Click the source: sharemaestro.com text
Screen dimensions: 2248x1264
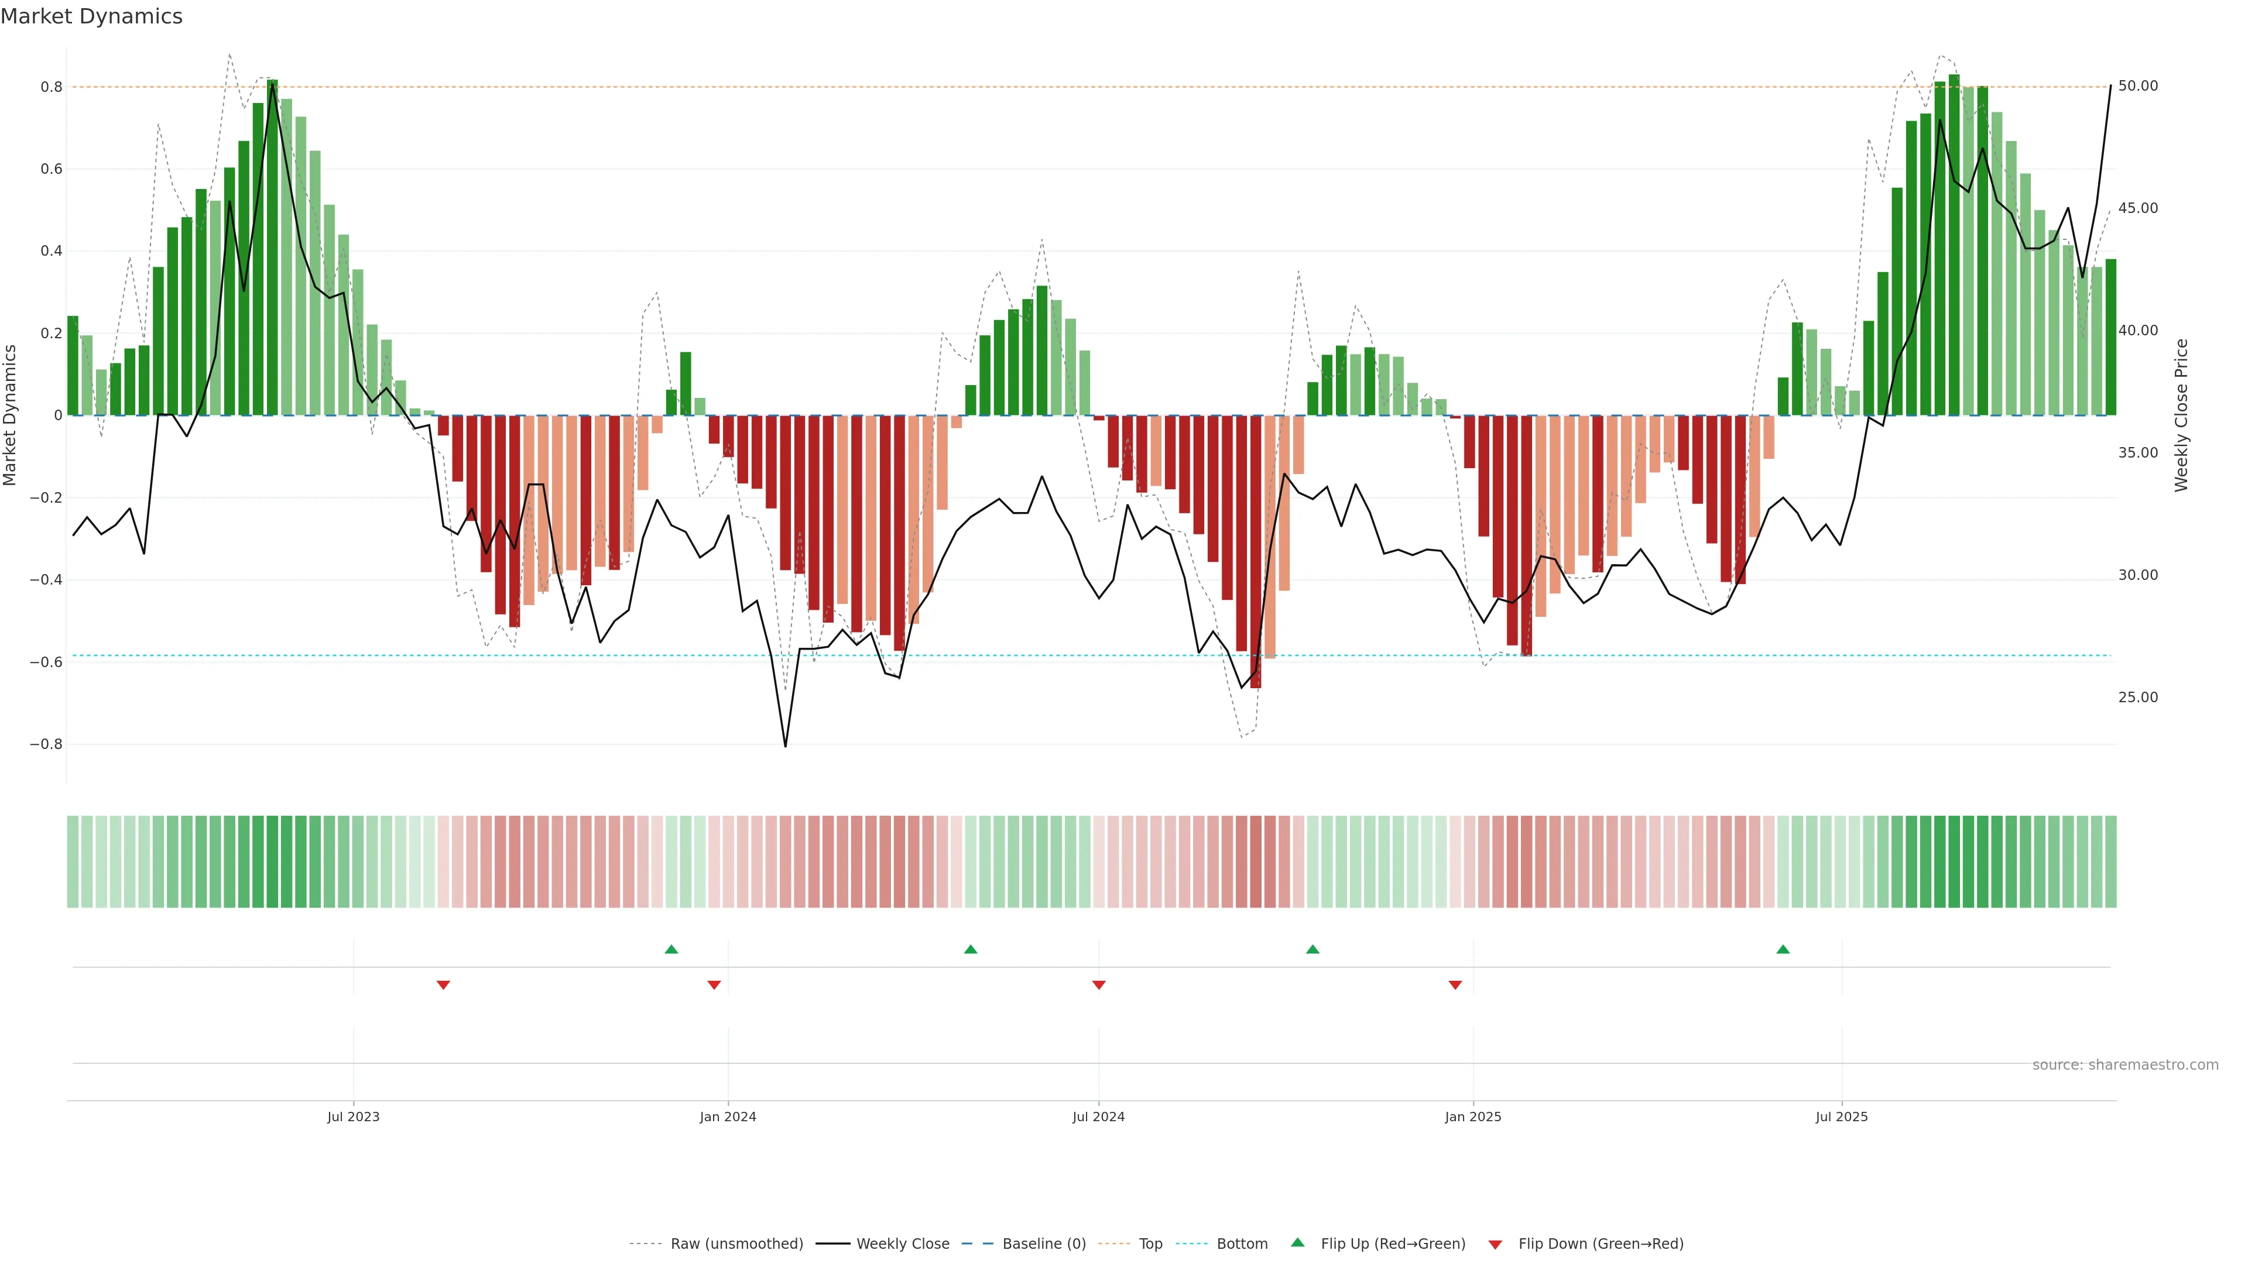pos(2125,1065)
